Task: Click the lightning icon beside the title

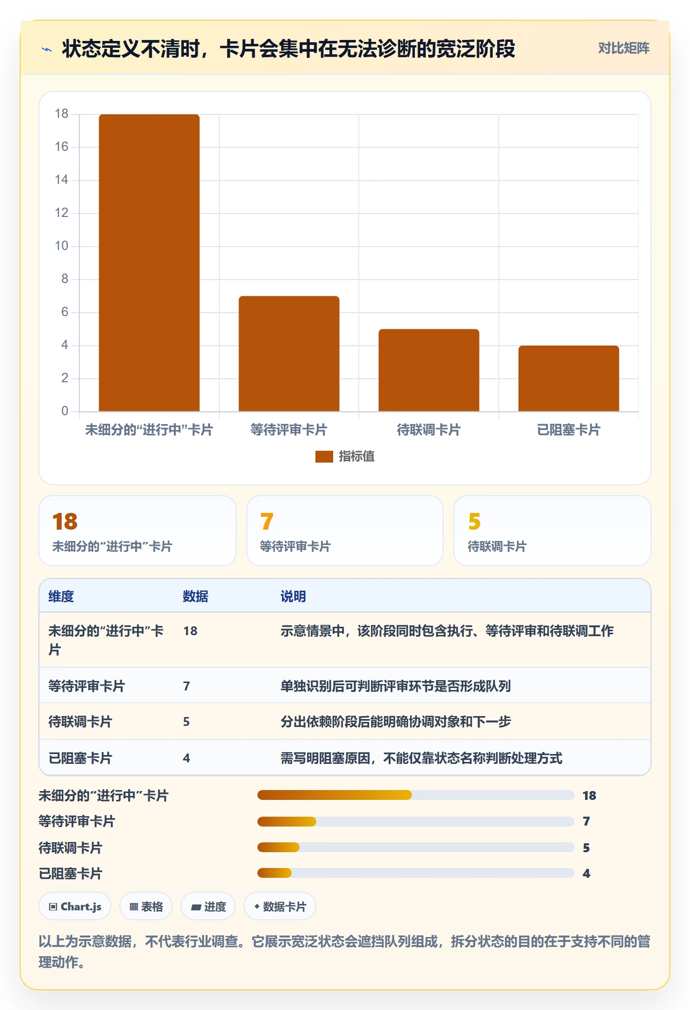Action: [47, 49]
